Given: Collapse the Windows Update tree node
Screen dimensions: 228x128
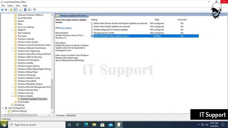Looking at the screenshot, I should [x=12, y=96].
